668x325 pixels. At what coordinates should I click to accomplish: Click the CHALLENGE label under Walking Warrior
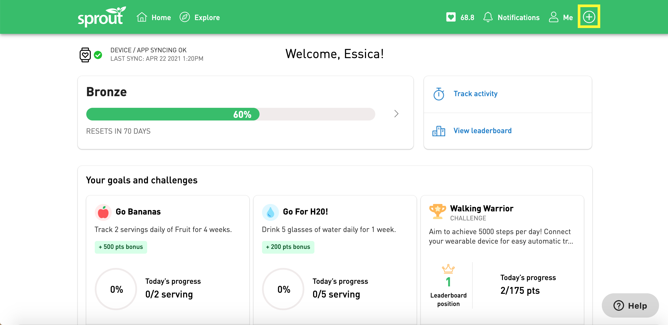[x=468, y=218]
